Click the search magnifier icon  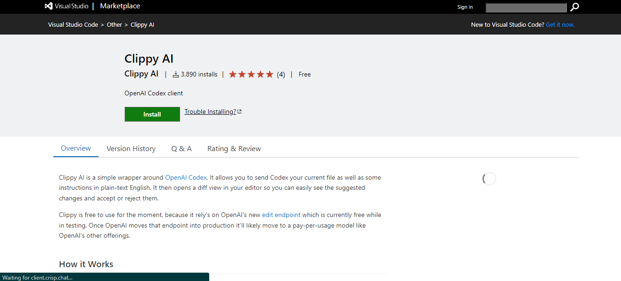[574, 7]
